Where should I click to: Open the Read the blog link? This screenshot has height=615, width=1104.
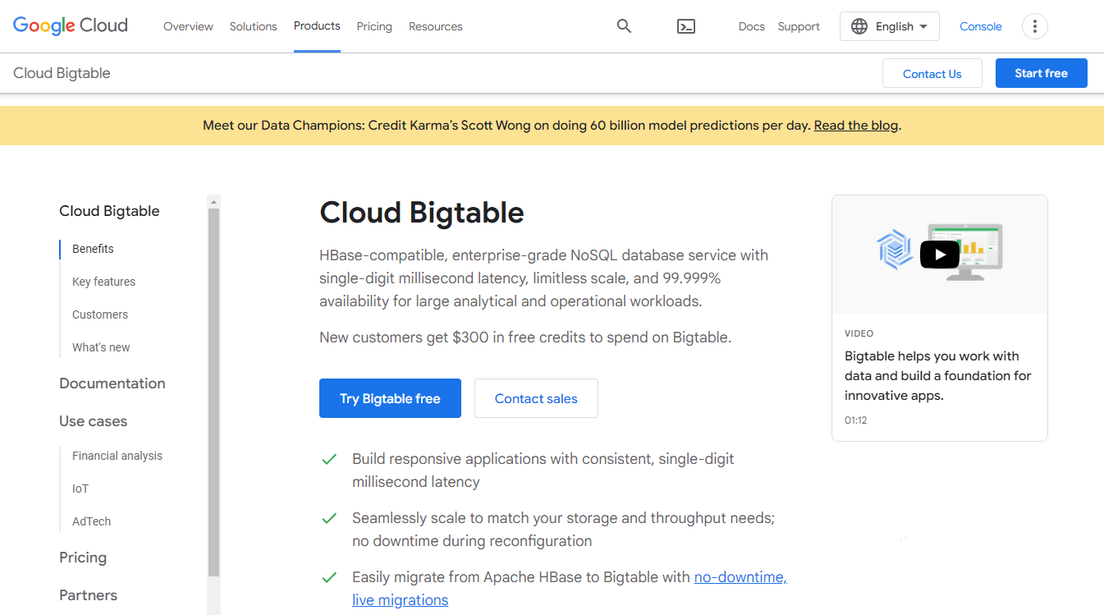(856, 126)
